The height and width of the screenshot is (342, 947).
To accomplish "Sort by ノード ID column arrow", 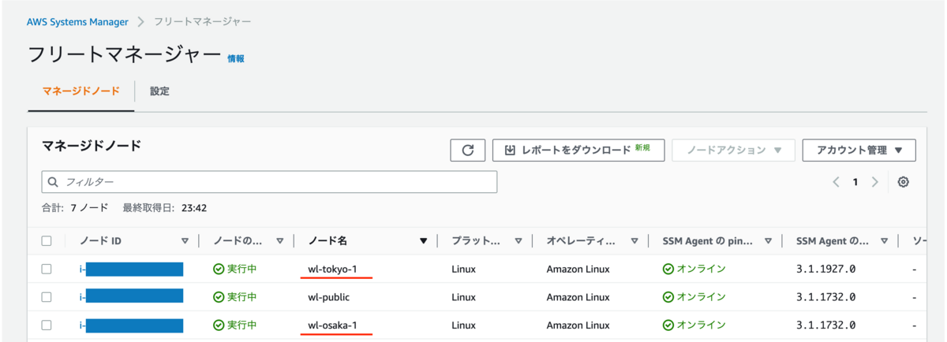I will pyautogui.click(x=185, y=241).
